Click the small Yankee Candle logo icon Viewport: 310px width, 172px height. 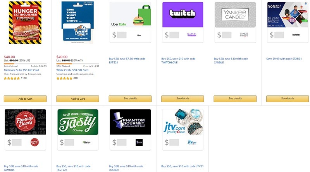pyautogui.click(x=244, y=35)
